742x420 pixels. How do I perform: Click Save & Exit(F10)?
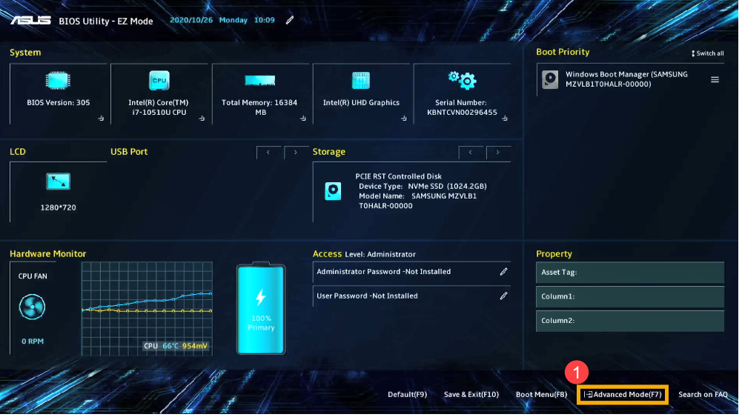click(473, 396)
